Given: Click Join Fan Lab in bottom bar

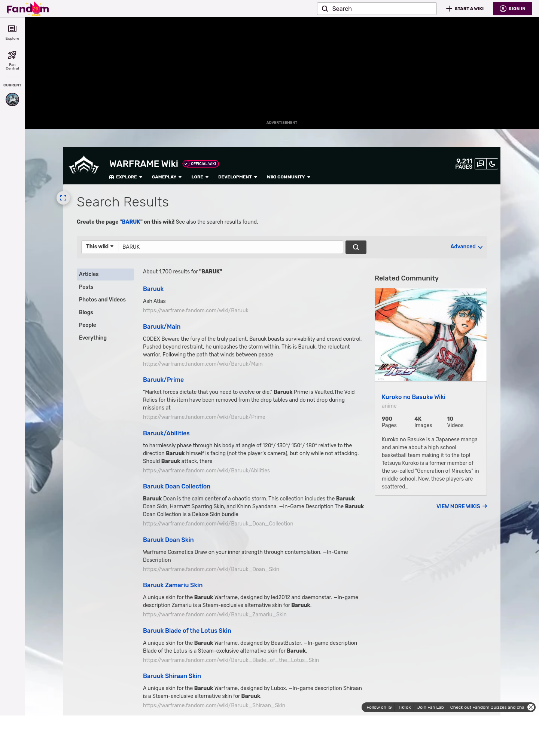Looking at the screenshot, I should click(x=430, y=707).
